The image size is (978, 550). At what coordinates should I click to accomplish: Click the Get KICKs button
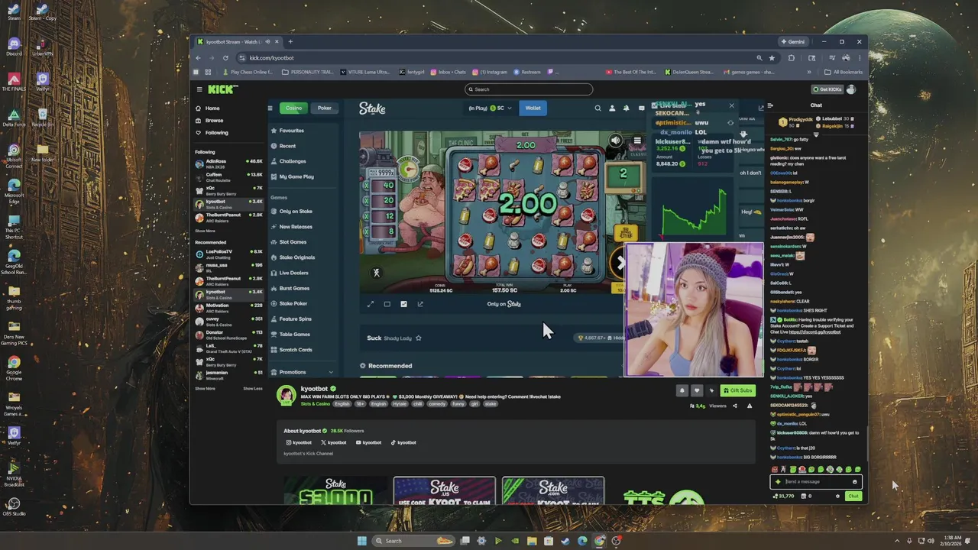coord(827,89)
